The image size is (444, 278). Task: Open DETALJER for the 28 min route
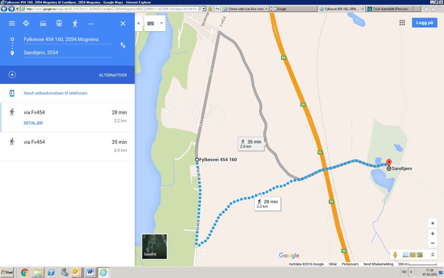tap(33, 123)
